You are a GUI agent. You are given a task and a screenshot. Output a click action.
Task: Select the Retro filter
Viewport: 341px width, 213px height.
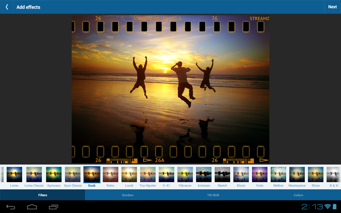(110, 174)
